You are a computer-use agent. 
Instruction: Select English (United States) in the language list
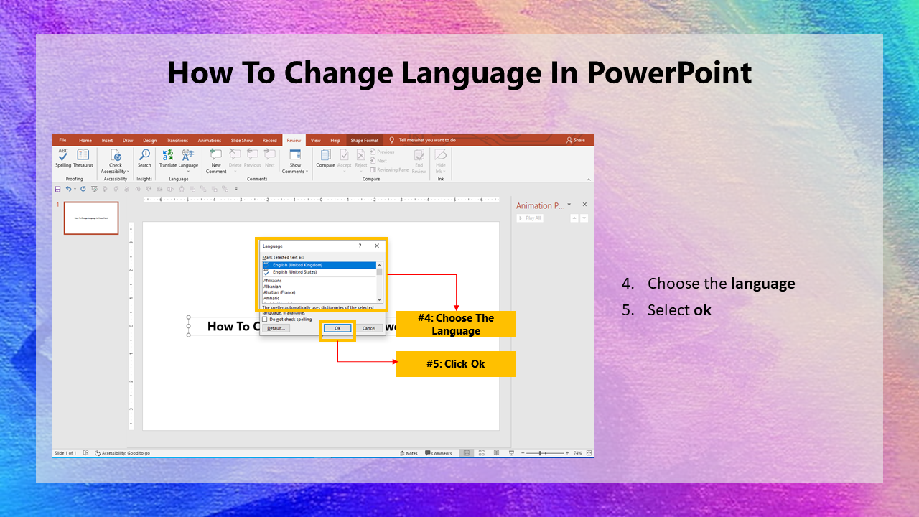point(319,272)
